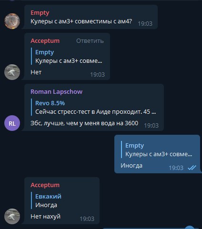Select the message 'Кулеры с ам3+ совместимы с ам4?'
Viewport: 202px width, 229px height.
(81, 21)
